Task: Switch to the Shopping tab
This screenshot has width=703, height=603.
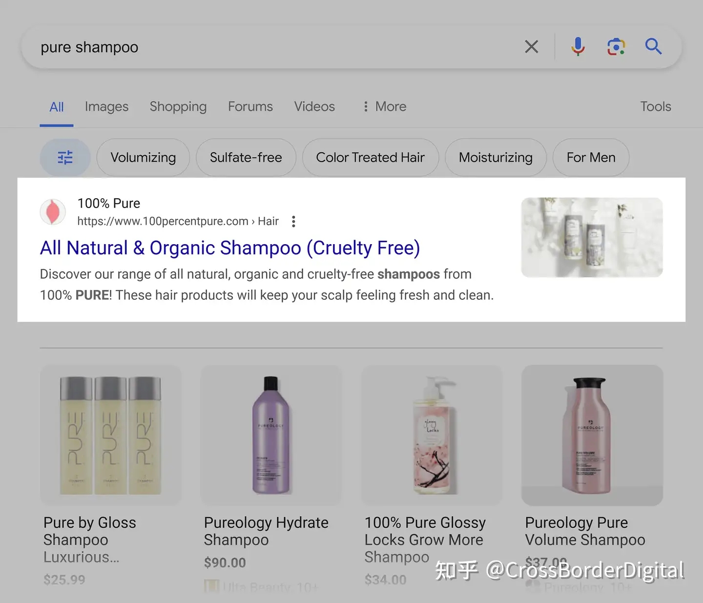Action: (178, 106)
